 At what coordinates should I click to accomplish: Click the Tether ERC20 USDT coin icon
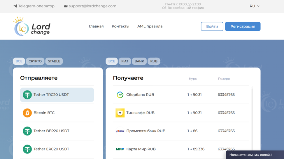click(x=27, y=149)
